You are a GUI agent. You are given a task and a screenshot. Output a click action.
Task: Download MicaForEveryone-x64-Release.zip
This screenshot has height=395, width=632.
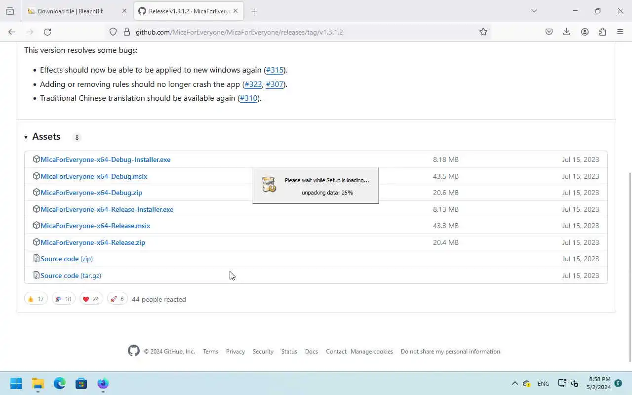93,242
